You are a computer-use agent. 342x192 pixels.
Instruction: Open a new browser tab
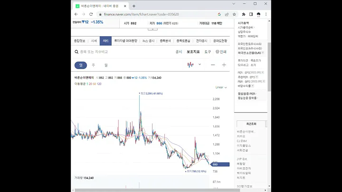(134, 6)
